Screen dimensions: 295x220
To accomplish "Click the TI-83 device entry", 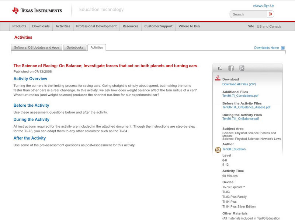I will pos(226,192).
